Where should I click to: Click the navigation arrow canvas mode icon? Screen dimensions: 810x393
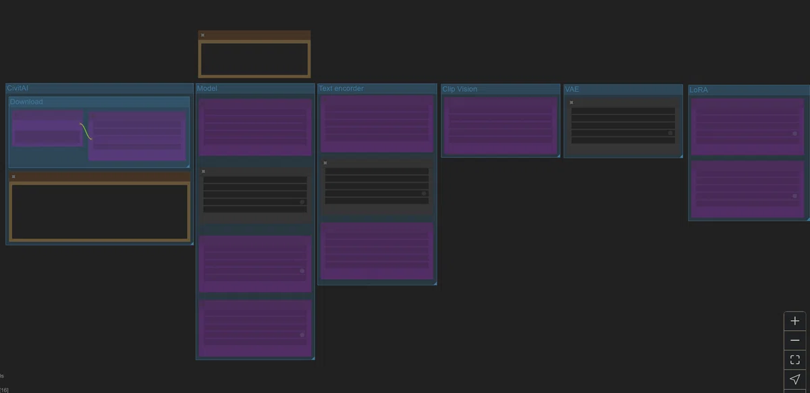point(794,380)
